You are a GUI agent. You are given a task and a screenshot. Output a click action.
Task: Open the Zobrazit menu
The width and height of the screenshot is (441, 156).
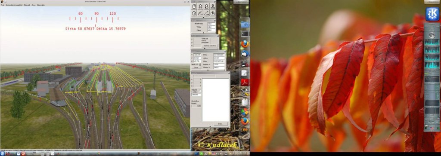tap(27, 5)
